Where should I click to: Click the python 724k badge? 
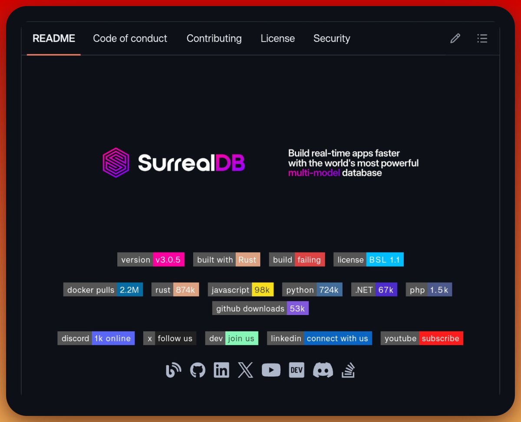[x=312, y=290]
